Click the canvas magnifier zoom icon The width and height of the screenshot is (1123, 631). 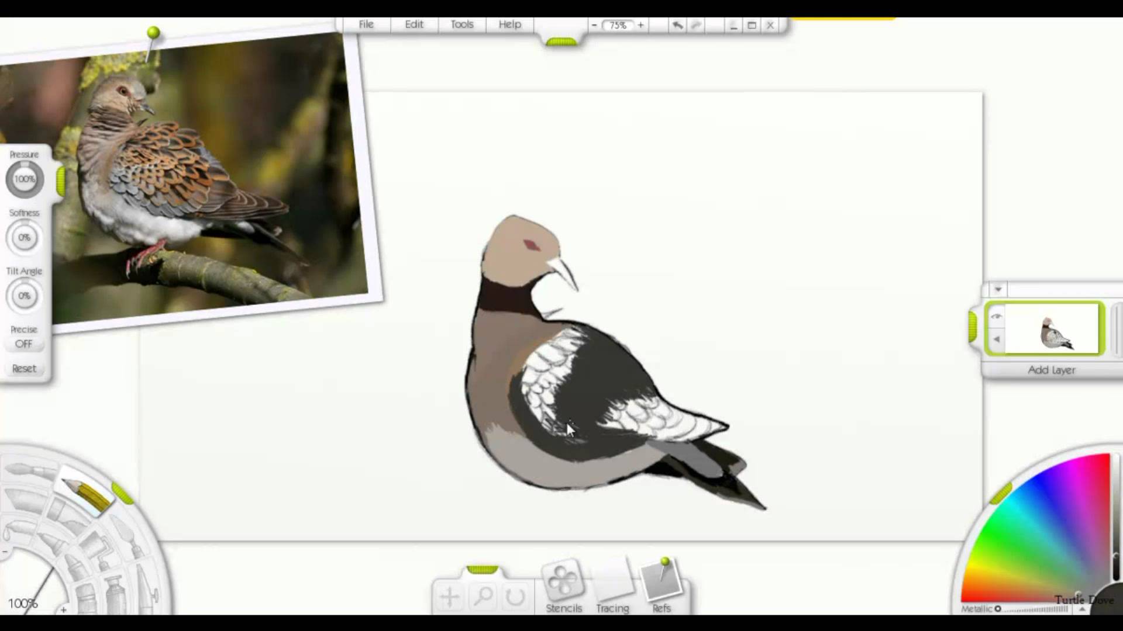[483, 597]
